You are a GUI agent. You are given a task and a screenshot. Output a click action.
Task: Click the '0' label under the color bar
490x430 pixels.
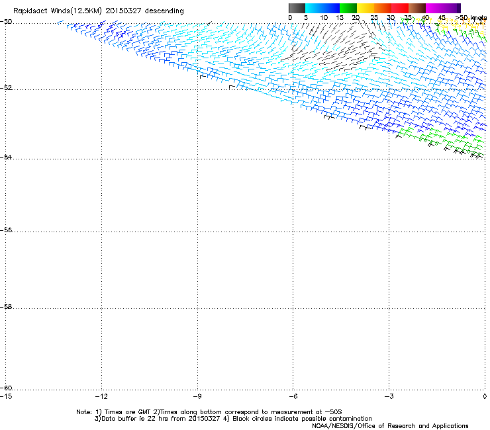tap(290, 17)
